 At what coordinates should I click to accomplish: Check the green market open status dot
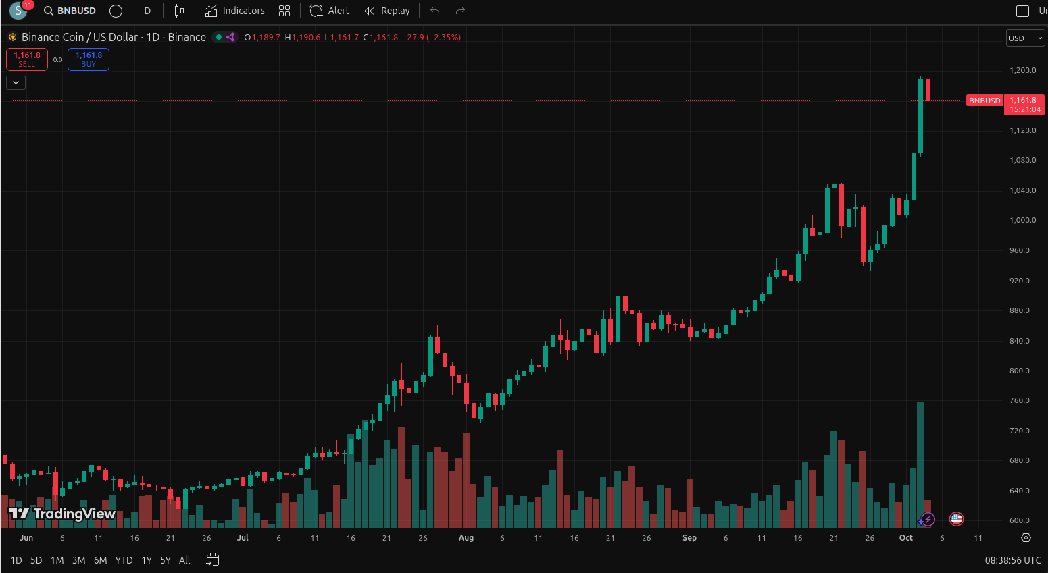[219, 37]
